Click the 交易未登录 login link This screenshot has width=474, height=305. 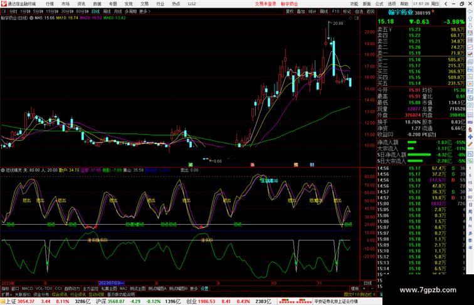point(265,4)
